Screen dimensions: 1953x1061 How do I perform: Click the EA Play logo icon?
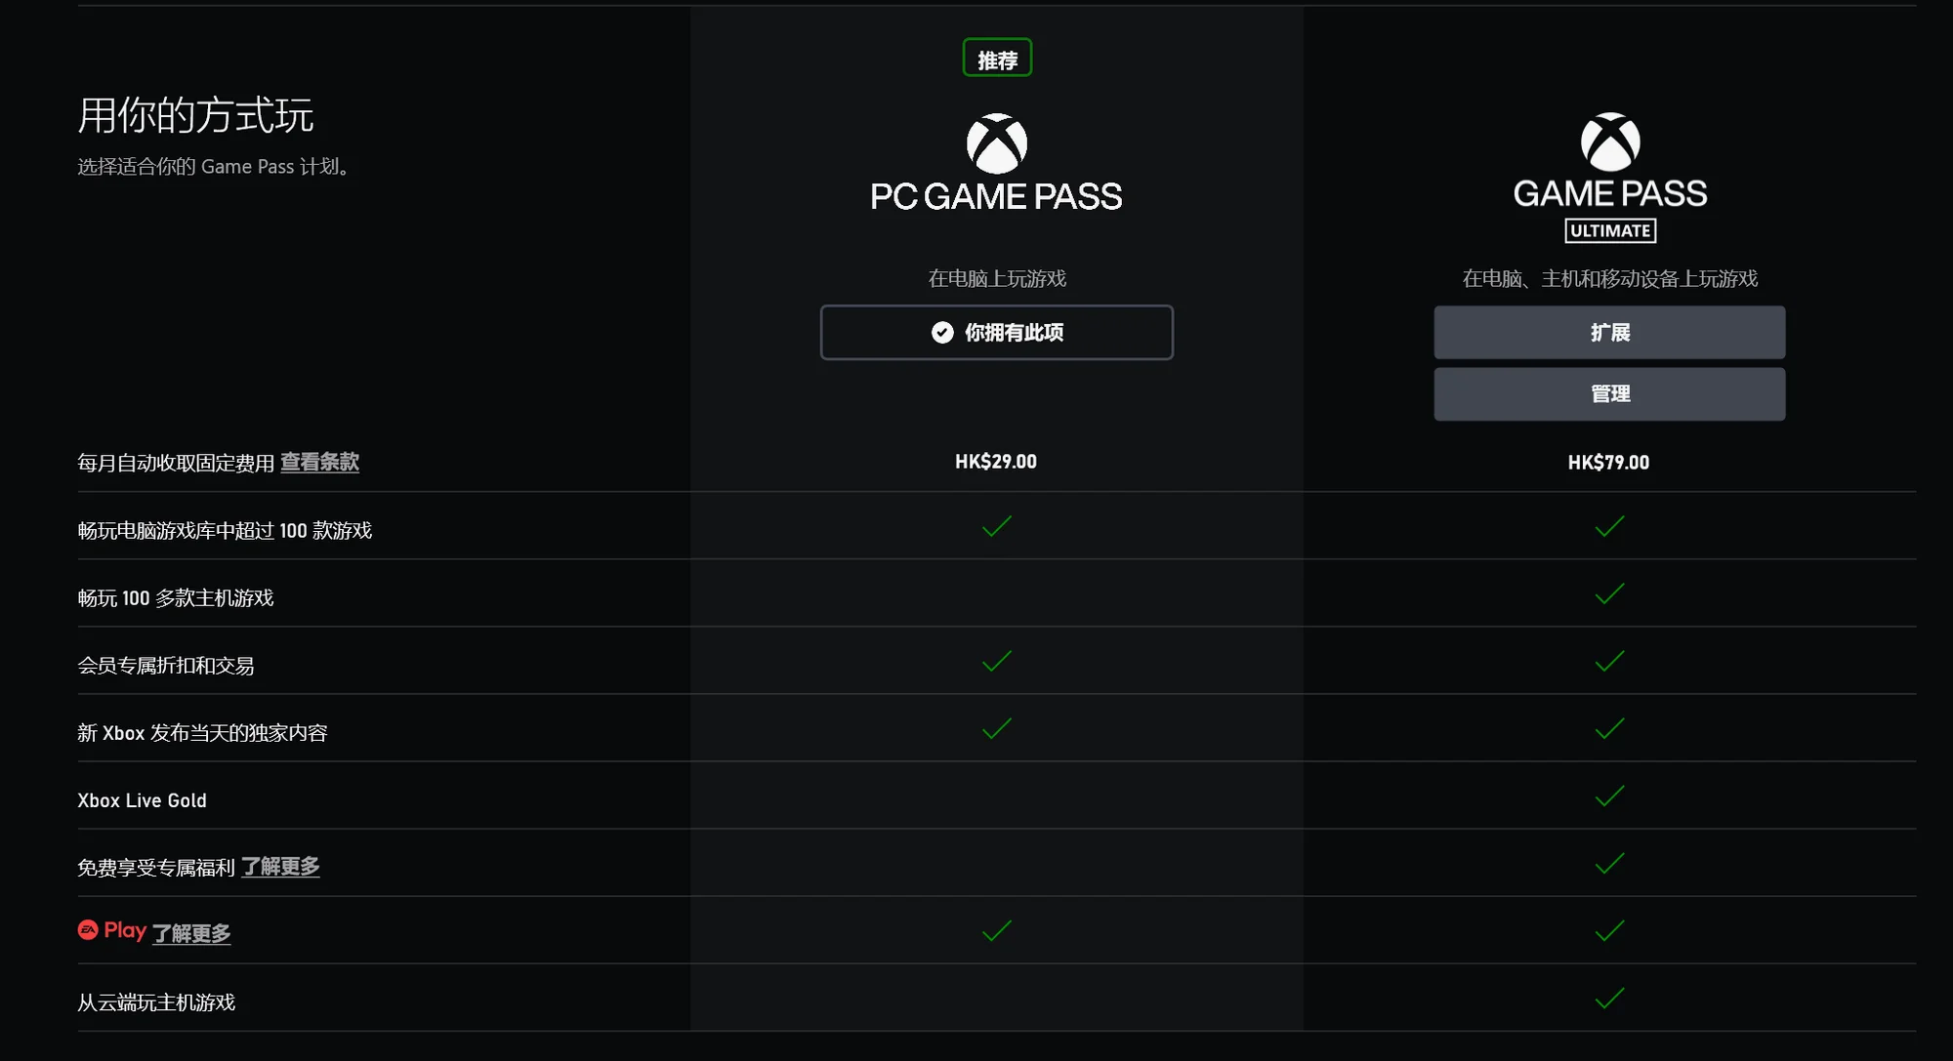pyautogui.click(x=88, y=929)
